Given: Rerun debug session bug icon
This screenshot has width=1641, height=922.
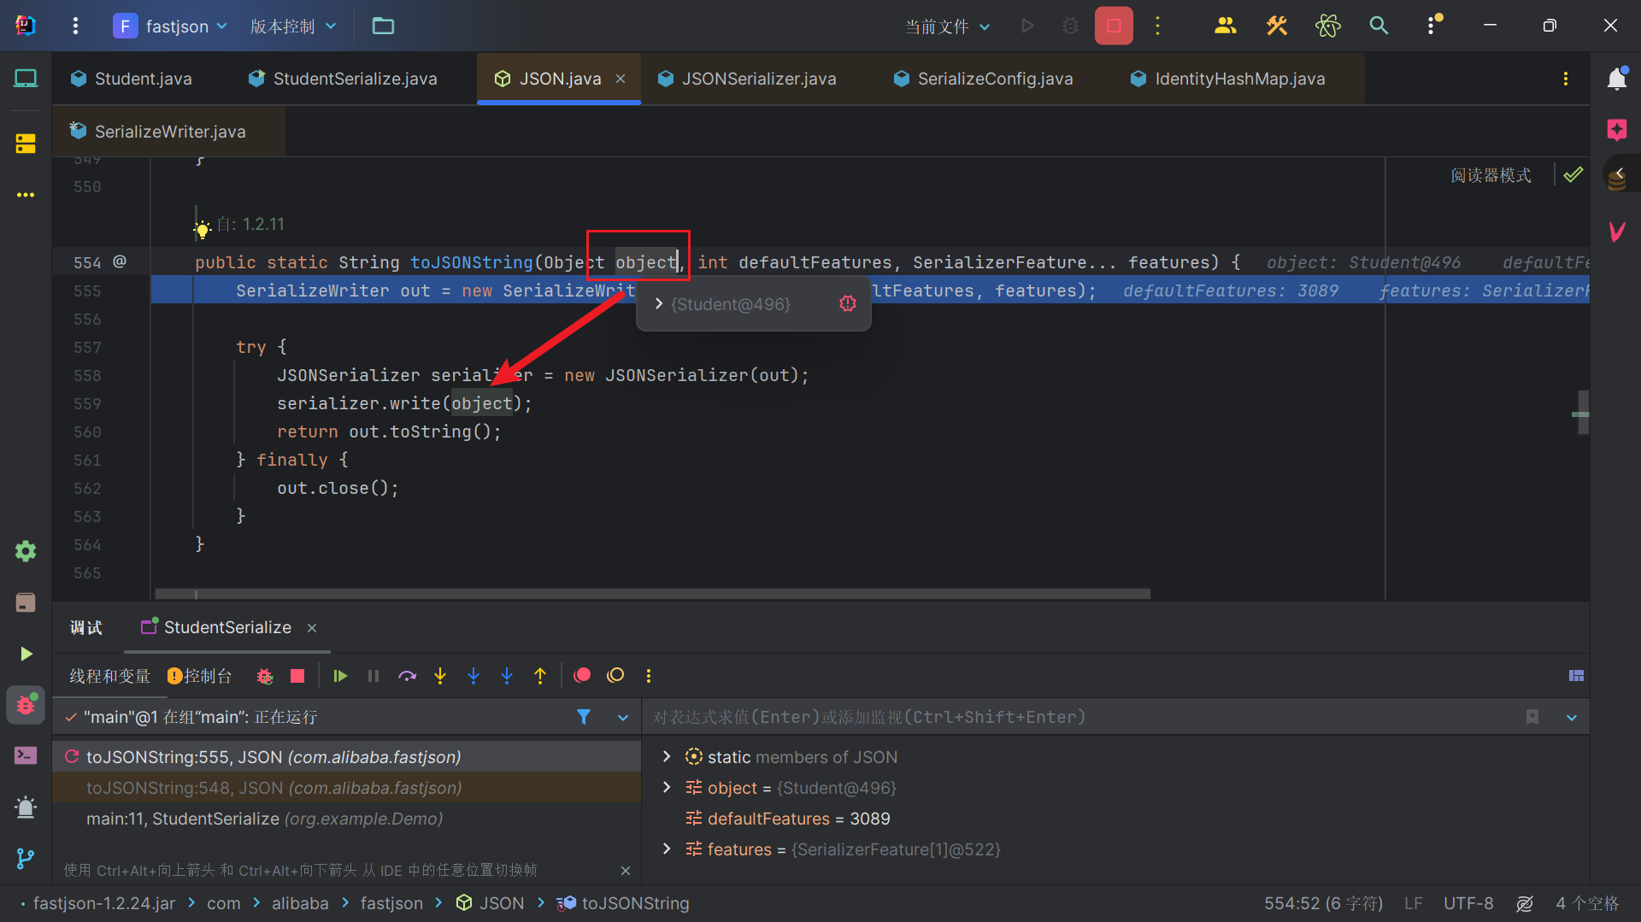Looking at the screenshot, I should 265,676.
